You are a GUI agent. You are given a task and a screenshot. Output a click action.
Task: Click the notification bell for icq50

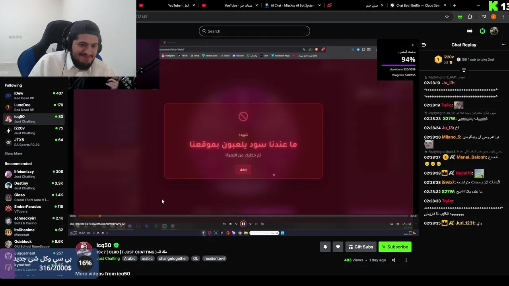[325, 247]
